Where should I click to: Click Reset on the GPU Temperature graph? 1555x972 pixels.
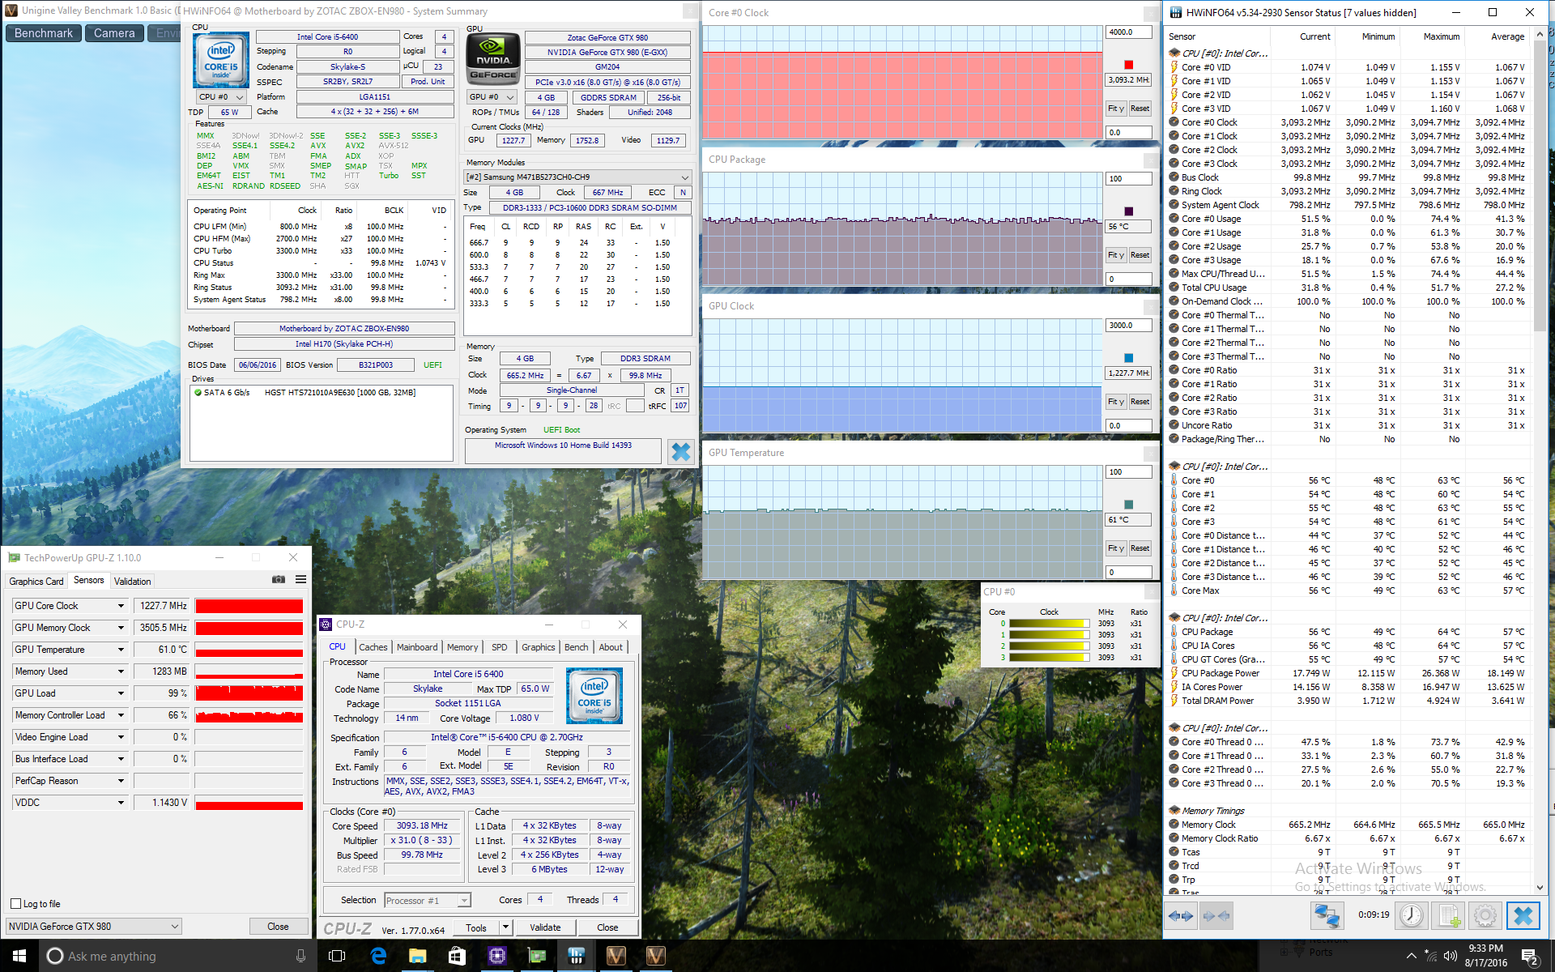1140,548
